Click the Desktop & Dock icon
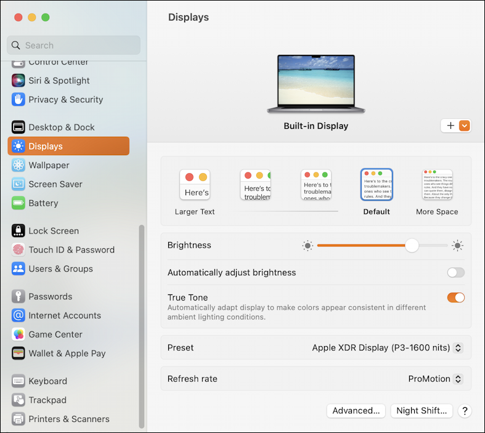 click(18, 127)
